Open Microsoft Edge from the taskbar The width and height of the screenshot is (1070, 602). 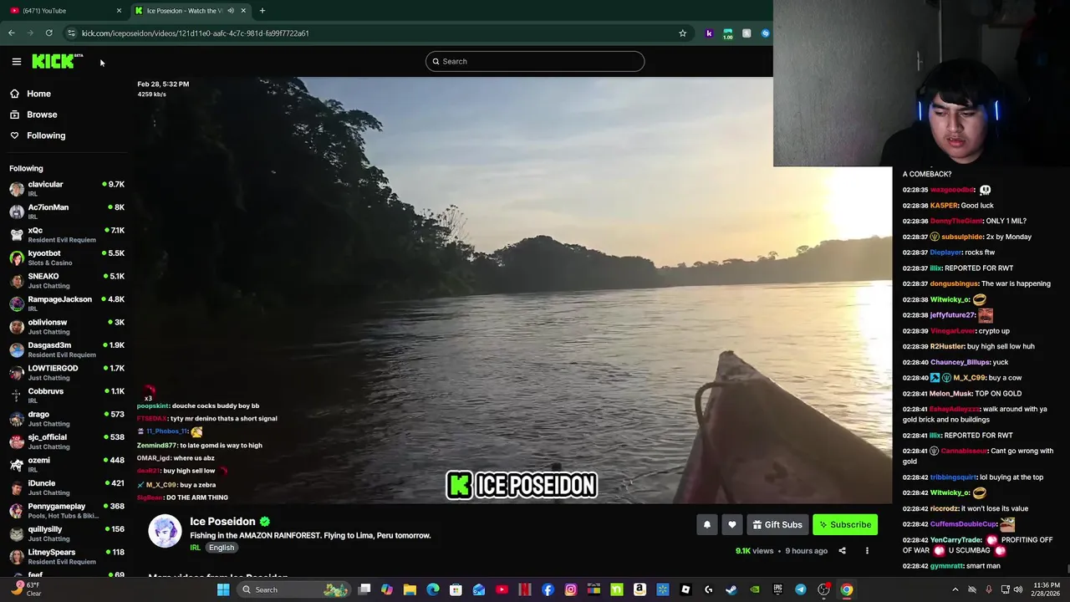(433, 589)
